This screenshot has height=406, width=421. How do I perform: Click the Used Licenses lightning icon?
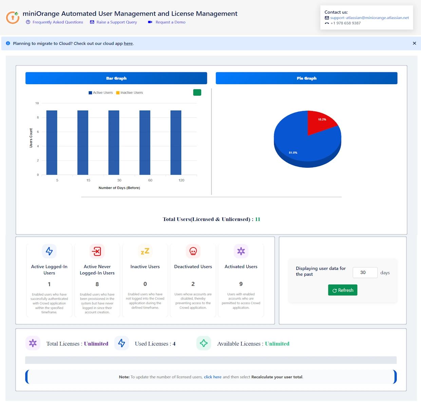point(121,343)
